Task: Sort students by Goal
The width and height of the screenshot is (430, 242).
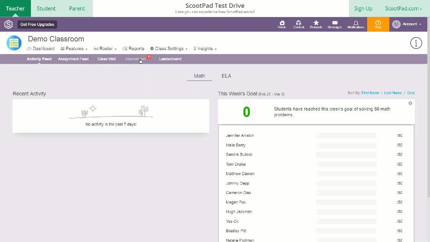Action: [411, 93]
